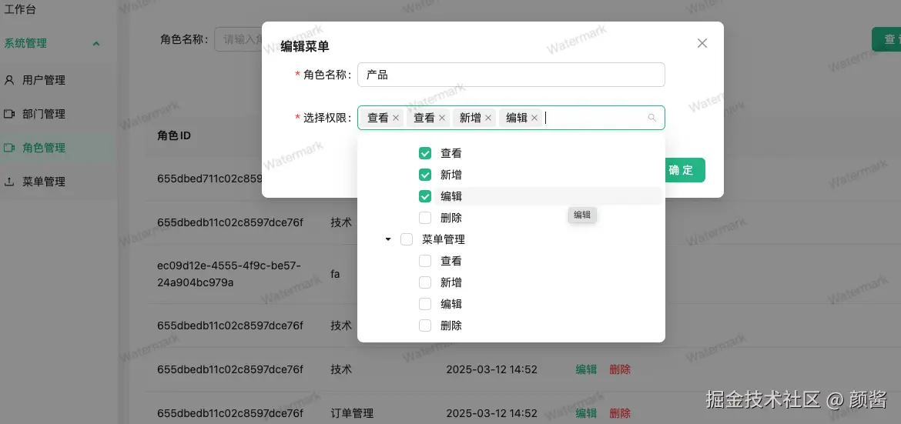Click the search icon in 选择权限 field
This screenshot has height=424, width=901.
tap(651, 118)
